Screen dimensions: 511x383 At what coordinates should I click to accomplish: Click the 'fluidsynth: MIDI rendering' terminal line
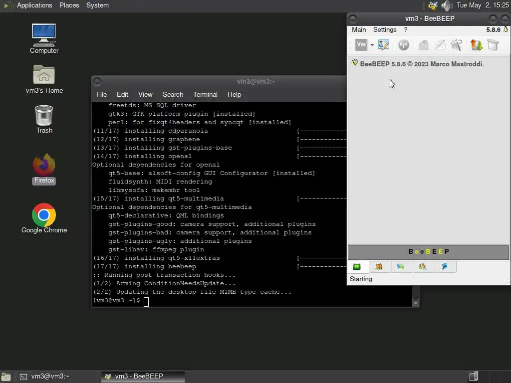160,182
